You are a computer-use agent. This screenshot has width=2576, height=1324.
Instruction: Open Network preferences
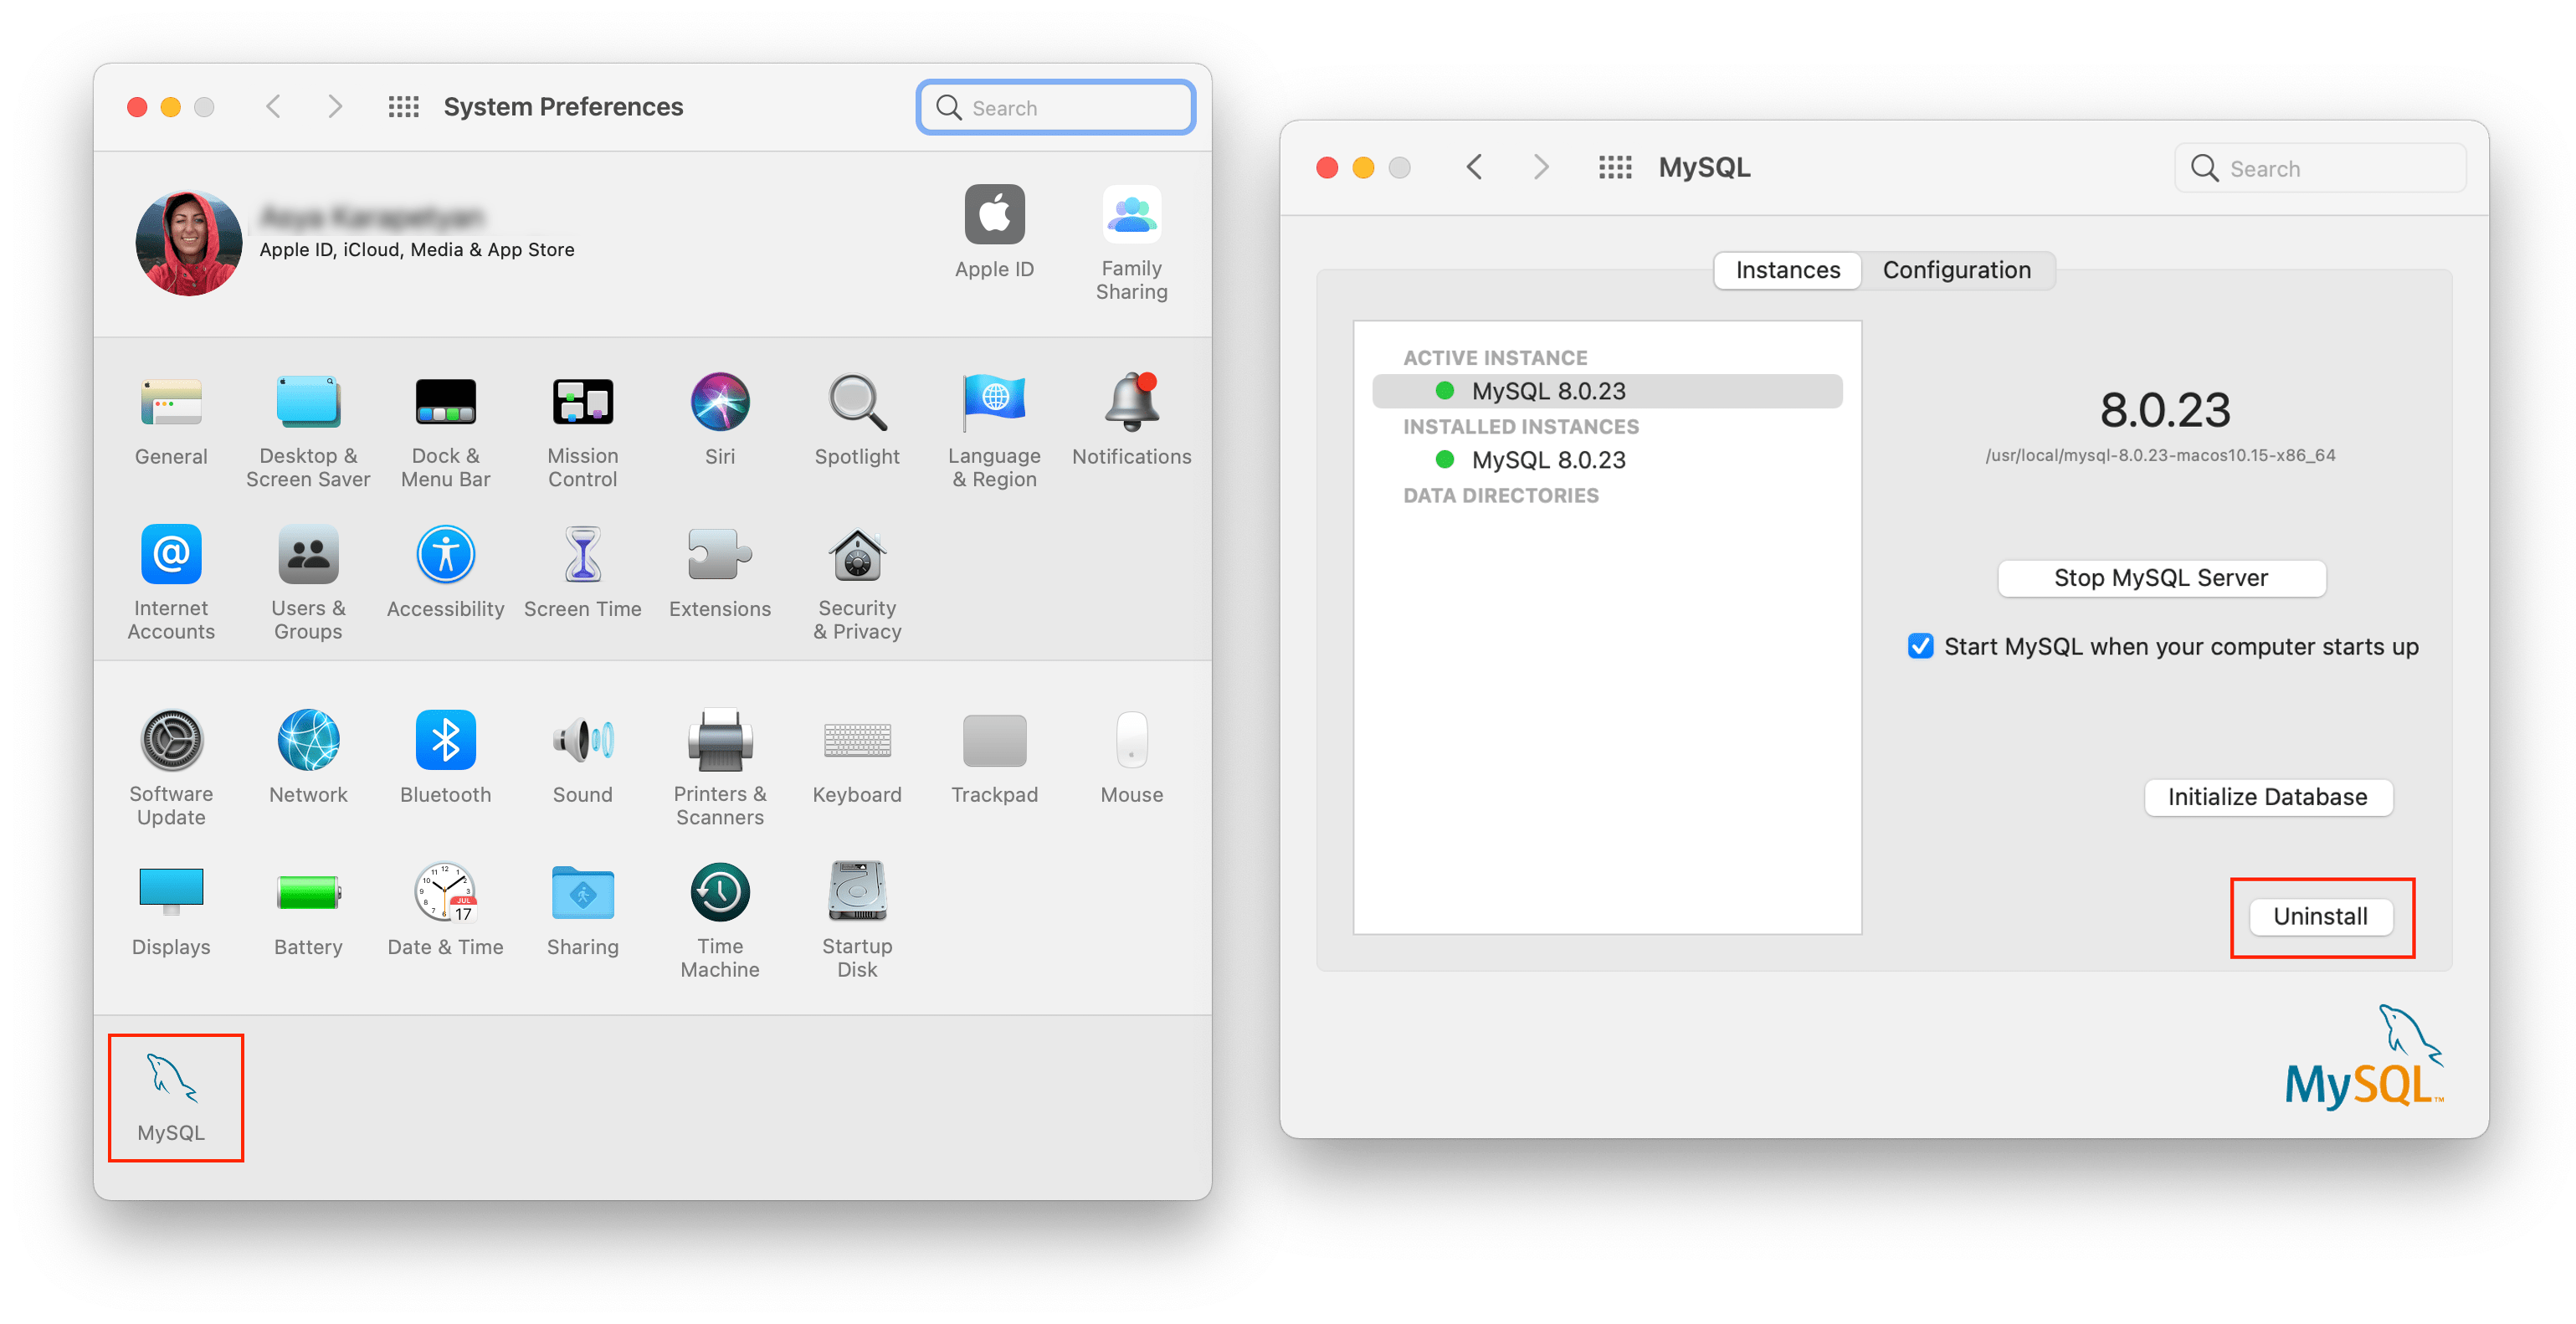[x=308, y=759]
